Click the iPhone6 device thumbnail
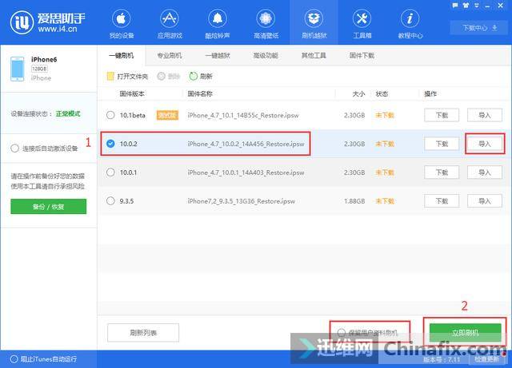Viewport: 512px width, 368px height. [x=17, y=69]
